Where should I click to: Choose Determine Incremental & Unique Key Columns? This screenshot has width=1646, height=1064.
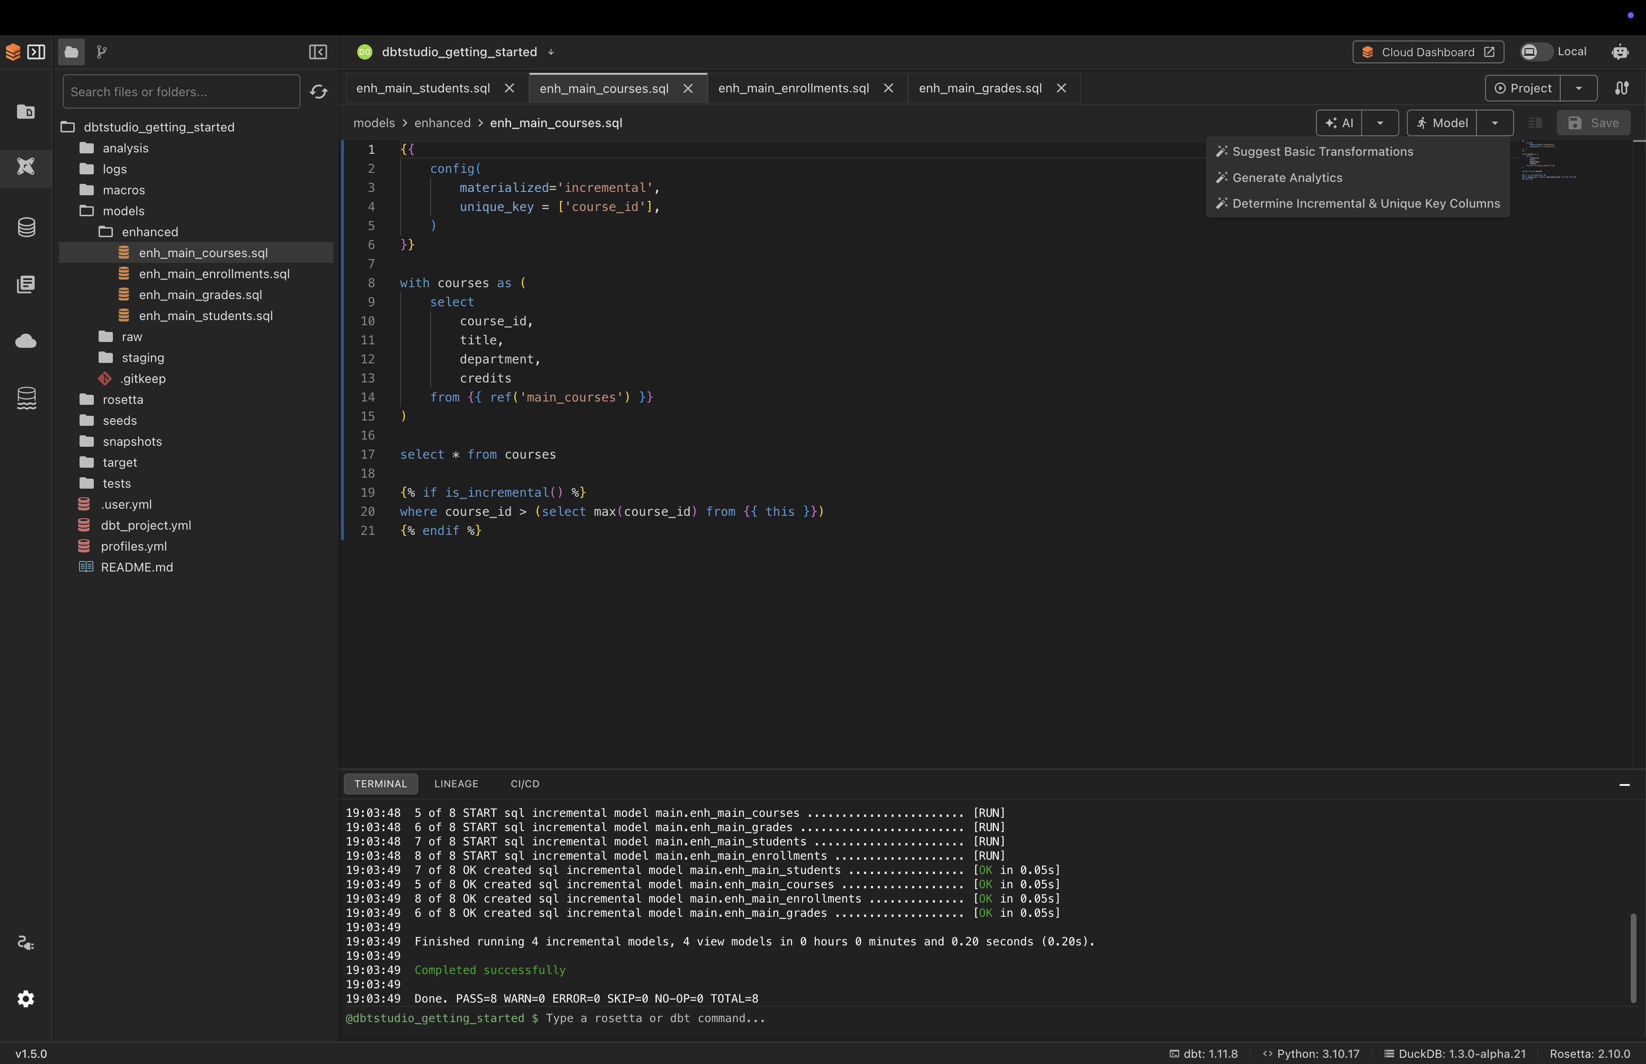[x=1357, y=203]
